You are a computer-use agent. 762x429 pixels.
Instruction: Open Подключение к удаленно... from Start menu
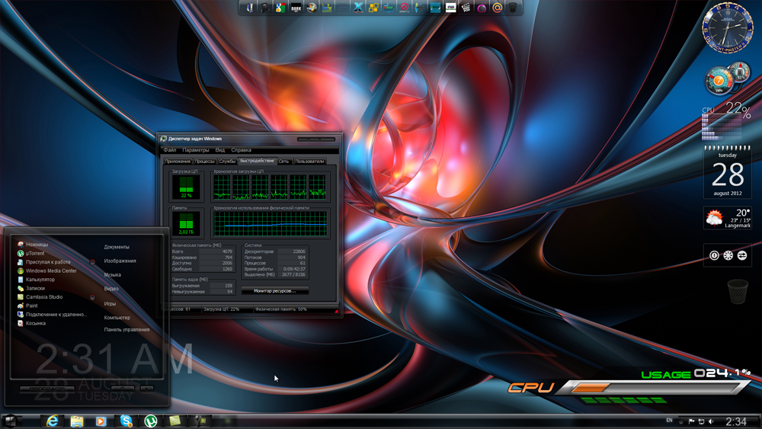point(52,315)
